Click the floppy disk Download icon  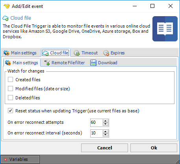click(x=93, y=63)
